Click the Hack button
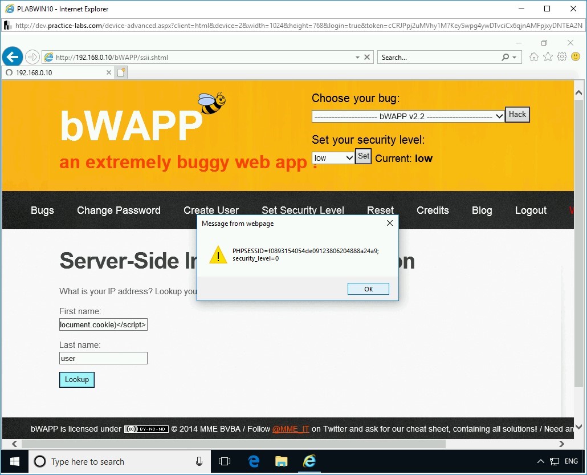Screen dimensions: 587x475 point(517,115)
